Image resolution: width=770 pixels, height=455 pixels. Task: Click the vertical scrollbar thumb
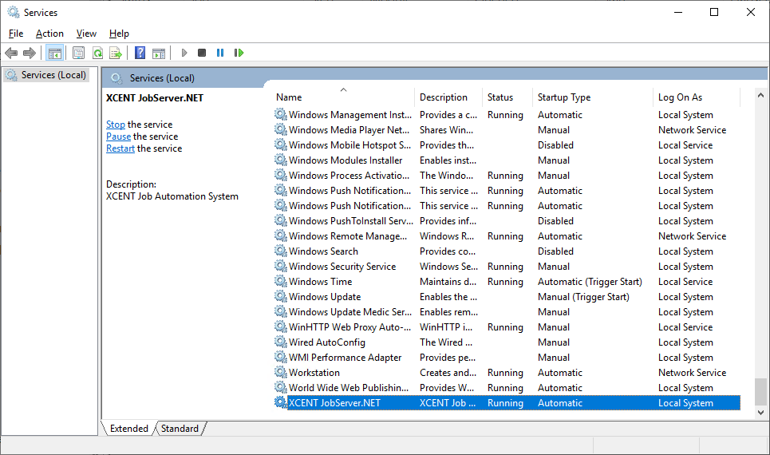pyautogui.click(x=760, y=392)
